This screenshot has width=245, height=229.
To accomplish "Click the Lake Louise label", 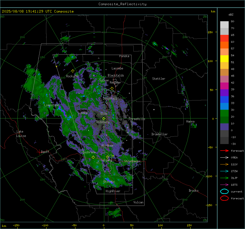I will pyautogui.click(x=21, y=134).
